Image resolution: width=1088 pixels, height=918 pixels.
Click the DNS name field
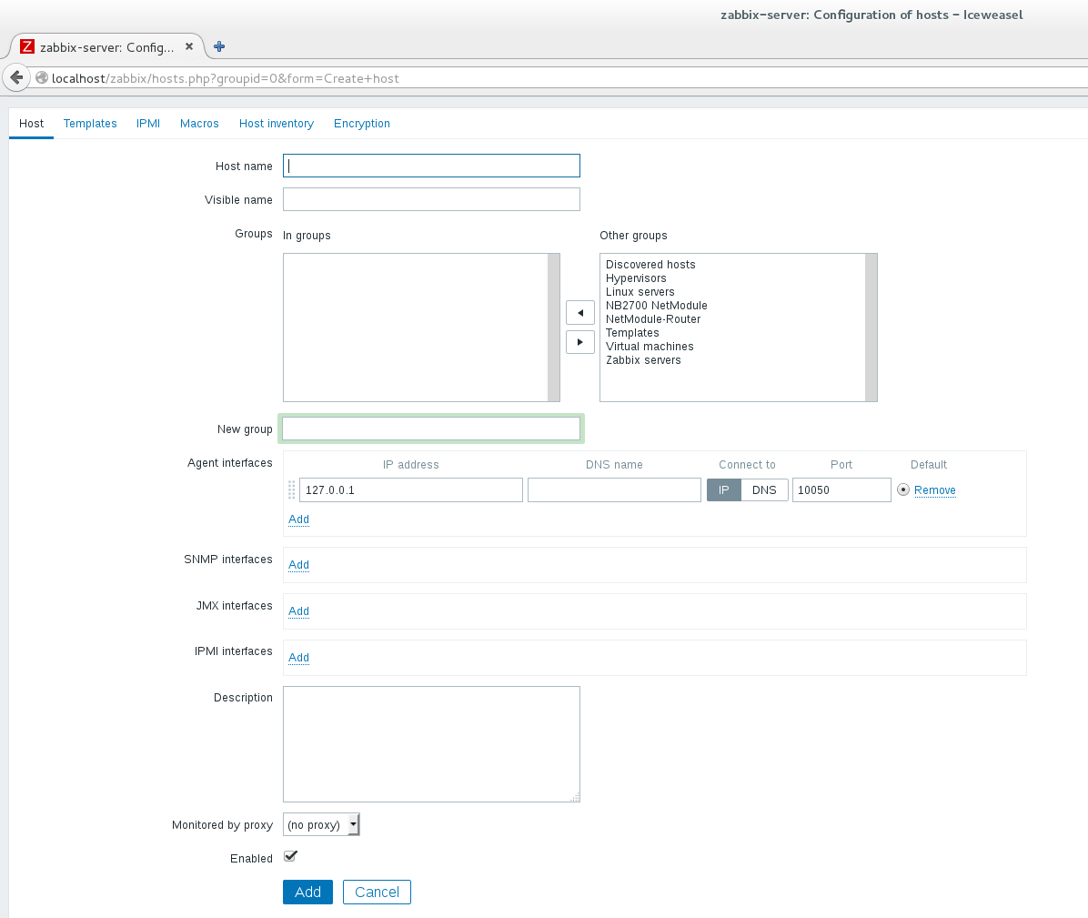pyautogui.click(x=614, y=489)
